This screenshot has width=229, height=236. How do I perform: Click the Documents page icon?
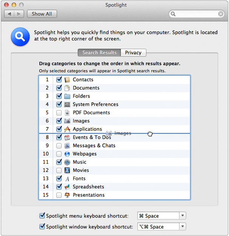click(x=67, y=88)
